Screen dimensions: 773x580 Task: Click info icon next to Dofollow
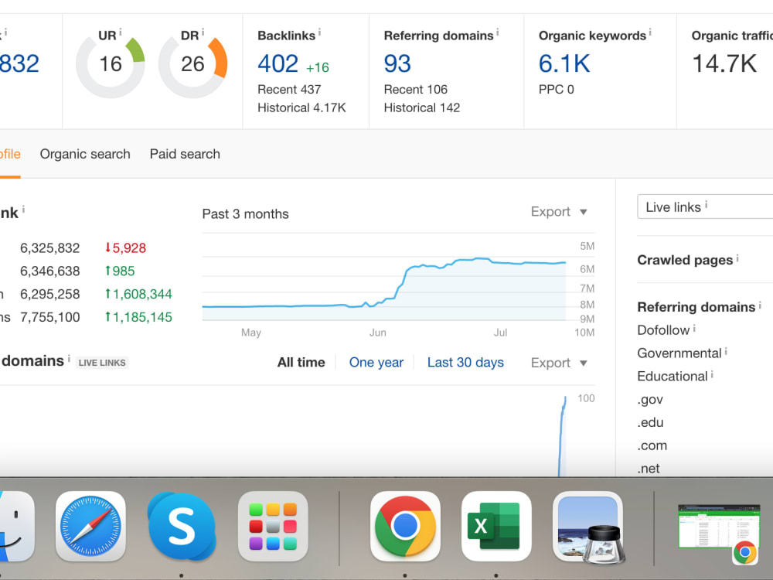click(x=694, y=328)
